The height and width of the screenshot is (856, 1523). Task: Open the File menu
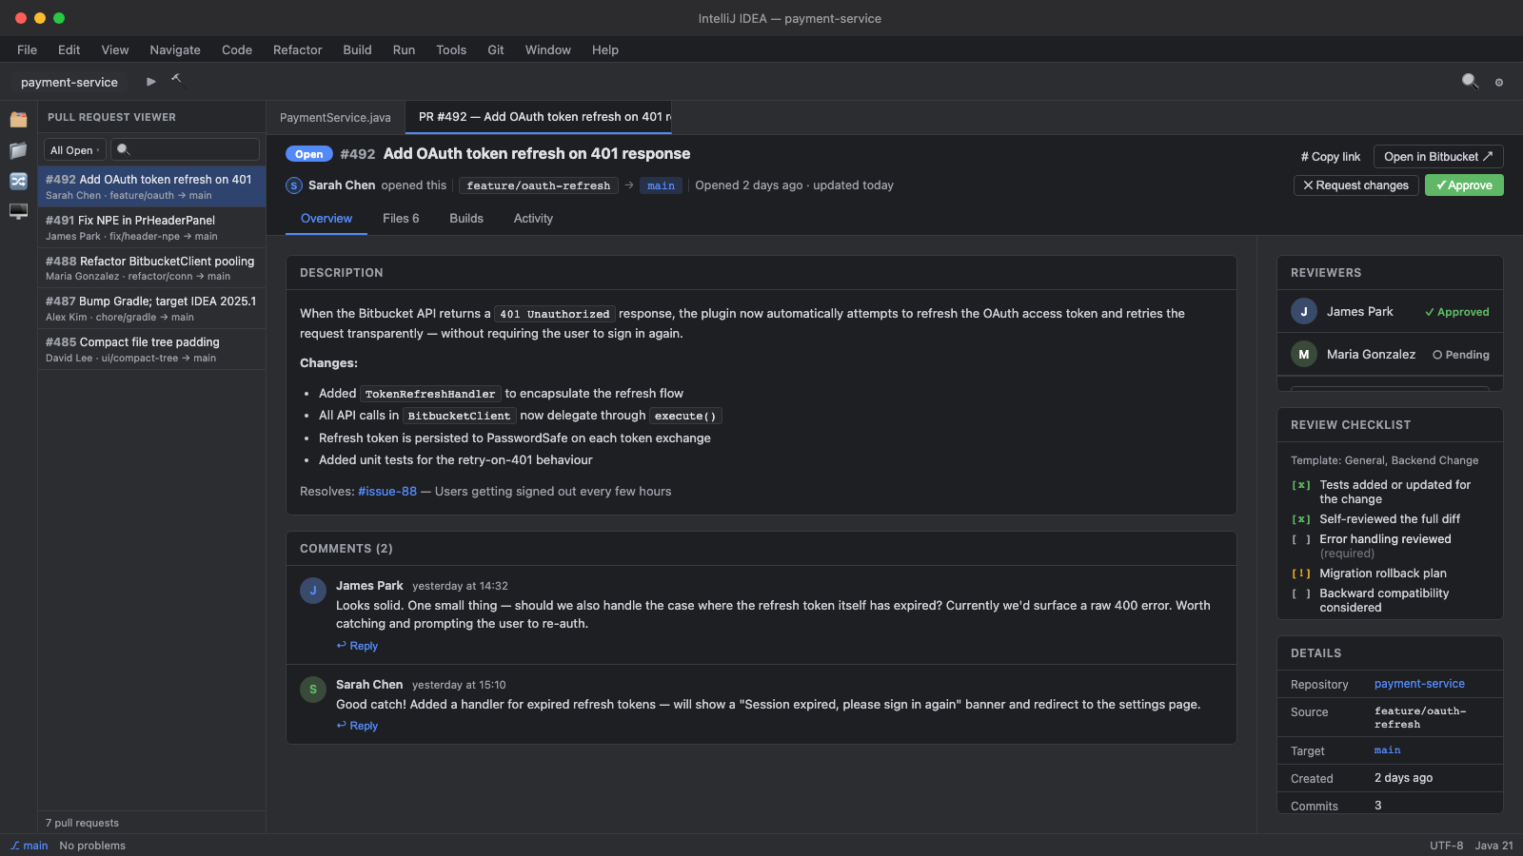click(28, 49)
